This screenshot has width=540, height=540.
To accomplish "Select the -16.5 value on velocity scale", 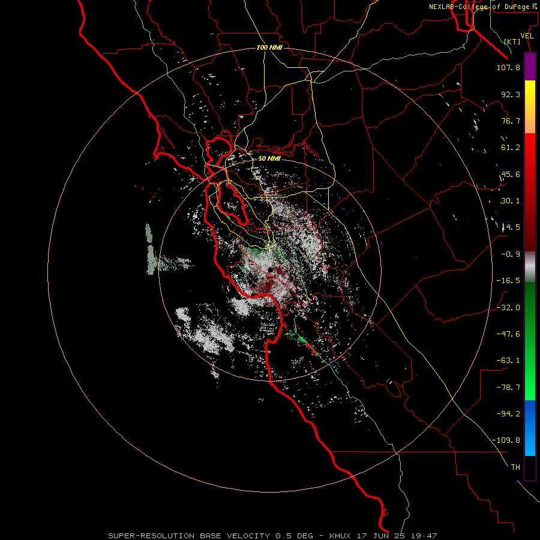I will [x=508, y=281].
